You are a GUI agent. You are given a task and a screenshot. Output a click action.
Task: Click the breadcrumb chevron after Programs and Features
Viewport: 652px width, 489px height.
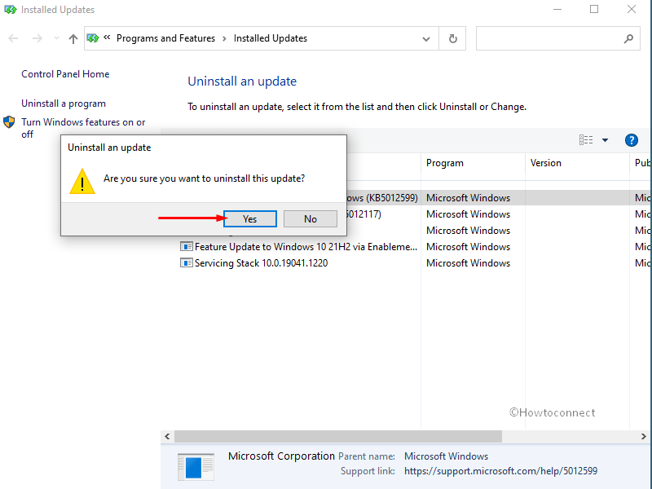[x=225, y=38]
